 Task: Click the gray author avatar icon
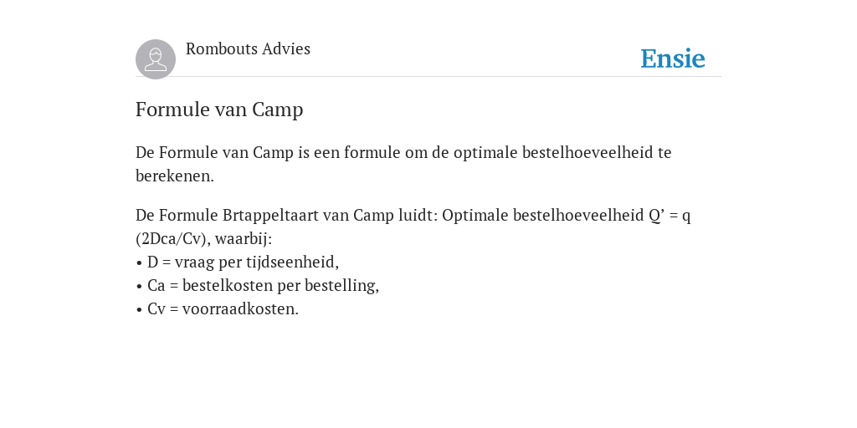tap(156, 59)
